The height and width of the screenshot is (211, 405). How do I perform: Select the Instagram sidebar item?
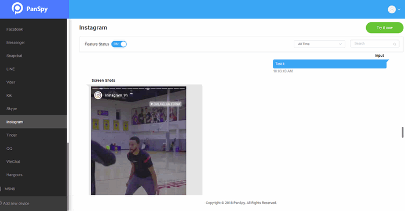coord(34,122)
